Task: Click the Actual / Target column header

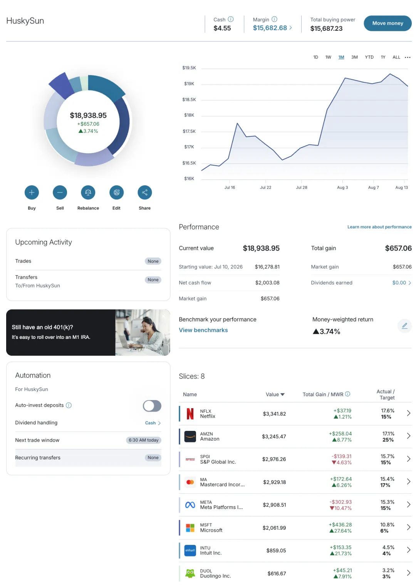Action: coord(386,395)
